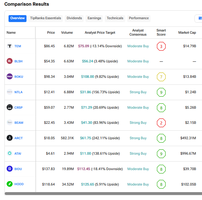202x200 pixels.
Task: Click the TEM company logo icon
Action: (x=9, y=46)
